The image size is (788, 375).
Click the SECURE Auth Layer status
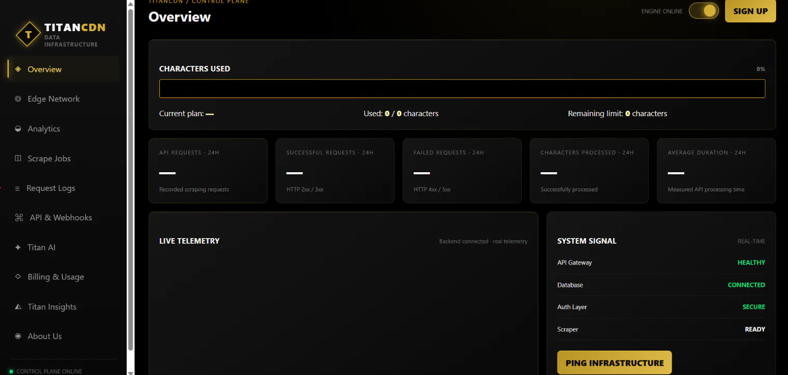[x=754, y=307]
